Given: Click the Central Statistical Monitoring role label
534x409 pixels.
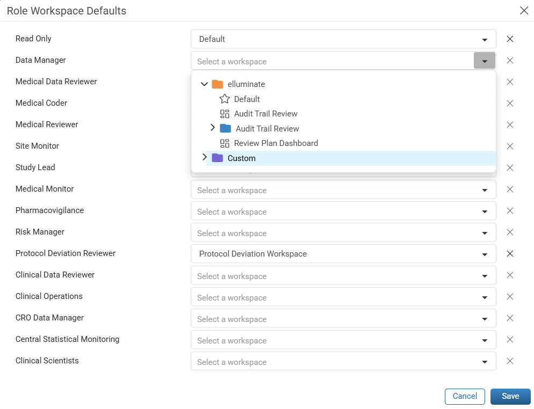Looking at the screenshot, I should [68, 339].
